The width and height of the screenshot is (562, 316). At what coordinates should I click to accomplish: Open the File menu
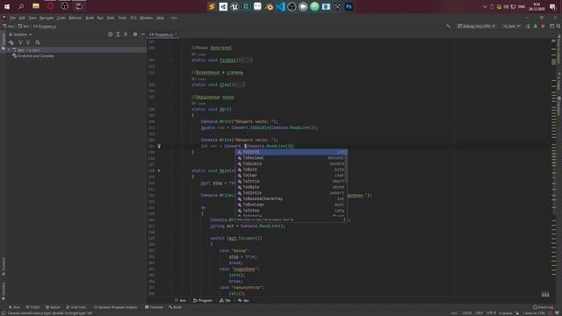tap(12, 18)
